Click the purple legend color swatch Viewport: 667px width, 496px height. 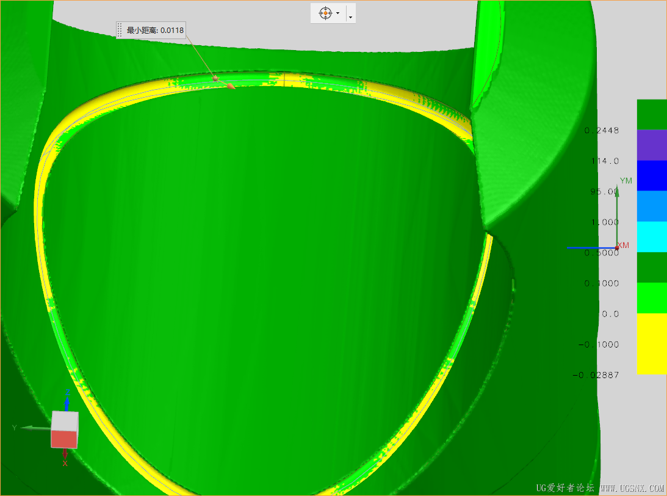[x=652, y=145]
